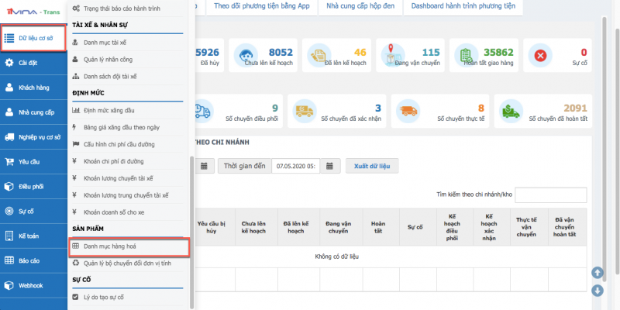Click the Nghiệp vụ cơ sở truck icon
Image resolution: width=620 pixels, height=310 pixels.
tap(9, 137)
